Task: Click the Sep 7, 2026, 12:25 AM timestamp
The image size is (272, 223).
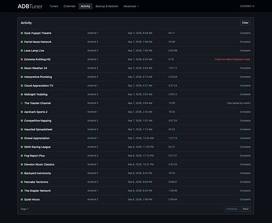Action: 140,138
